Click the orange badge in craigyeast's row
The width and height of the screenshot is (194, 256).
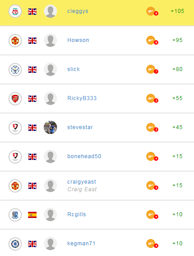(x=152, y=185)
